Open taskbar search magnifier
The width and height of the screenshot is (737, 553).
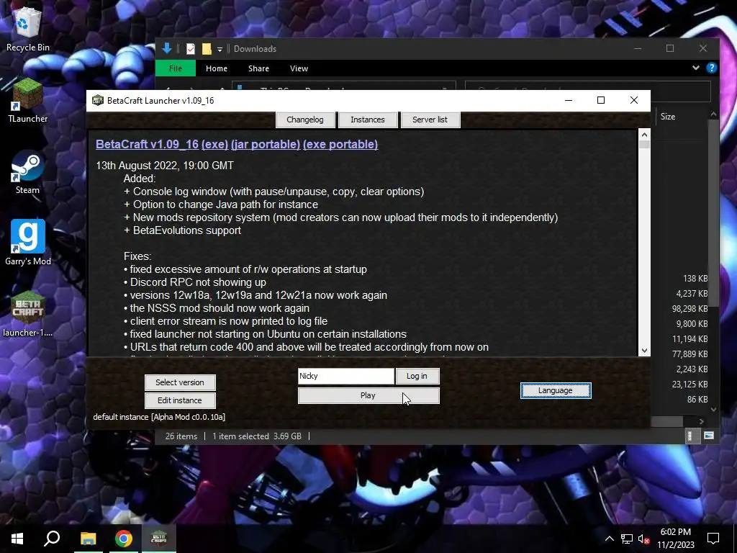click(x=52, y=539)
